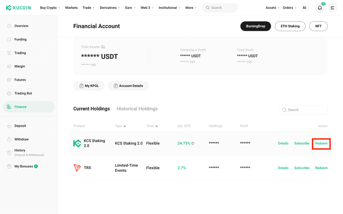Screen dimensions: 343x214
Task: Open the notifications bell
Action: (320, 8)
